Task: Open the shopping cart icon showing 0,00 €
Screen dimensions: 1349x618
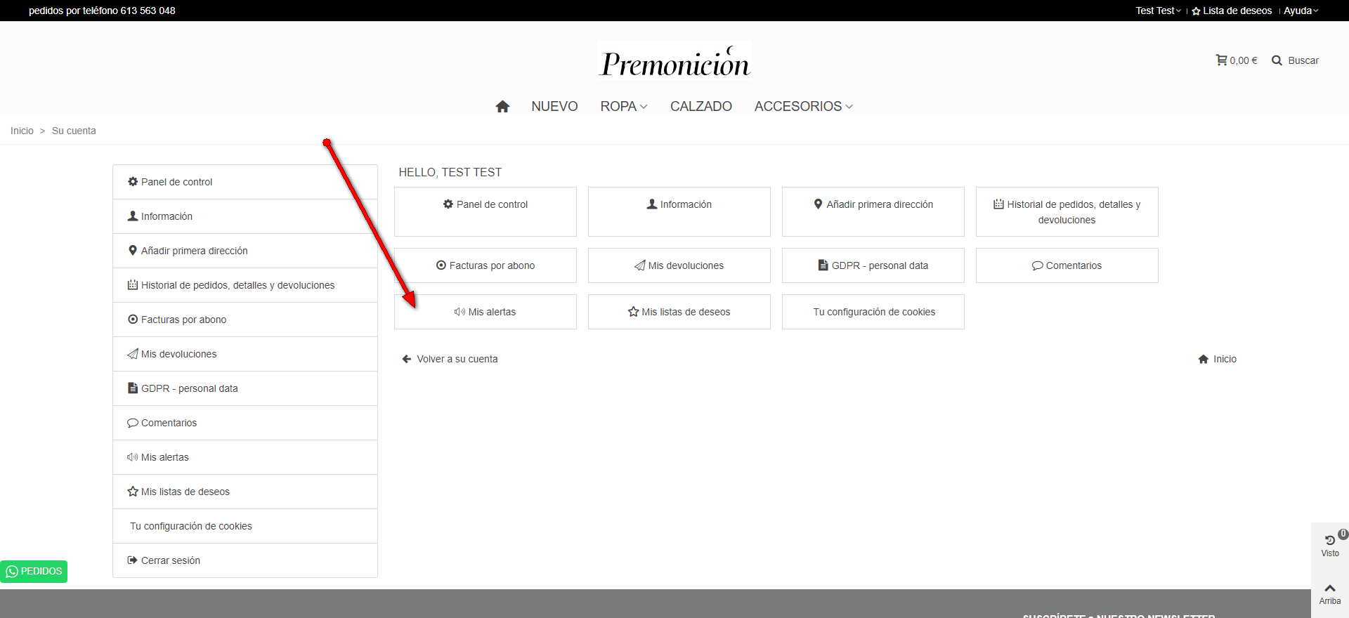Action: point(1222,60)
